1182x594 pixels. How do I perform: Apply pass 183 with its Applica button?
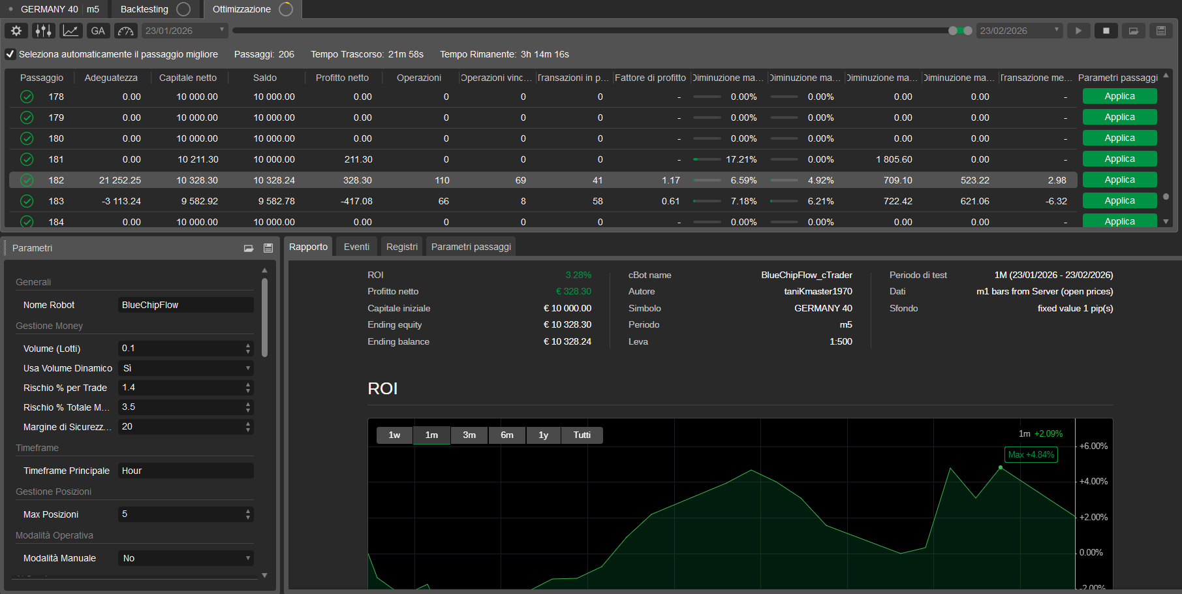pyautogui.click(x=1119, y=200)
